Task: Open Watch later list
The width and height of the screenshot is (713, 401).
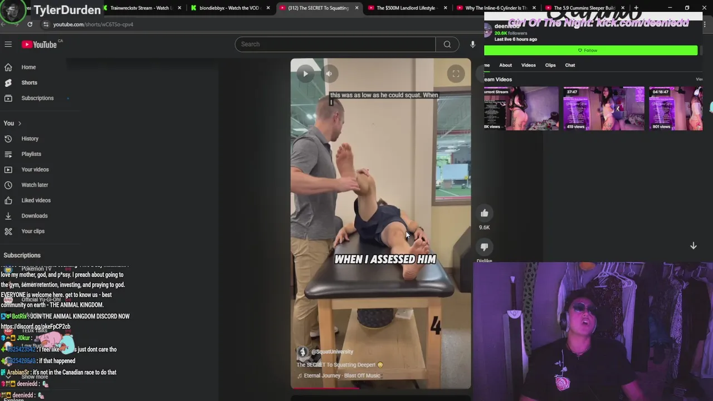Action: pyautogui.click(x=33, y=185)
